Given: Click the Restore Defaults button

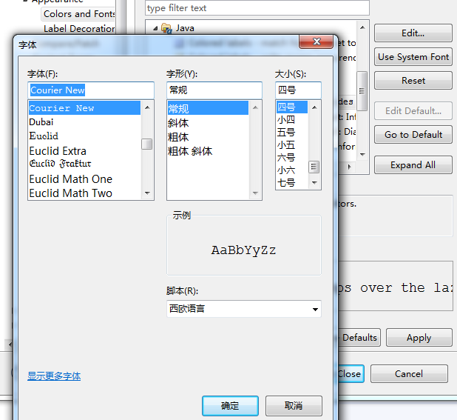Looking at the screenshot, I should point(359,338).
